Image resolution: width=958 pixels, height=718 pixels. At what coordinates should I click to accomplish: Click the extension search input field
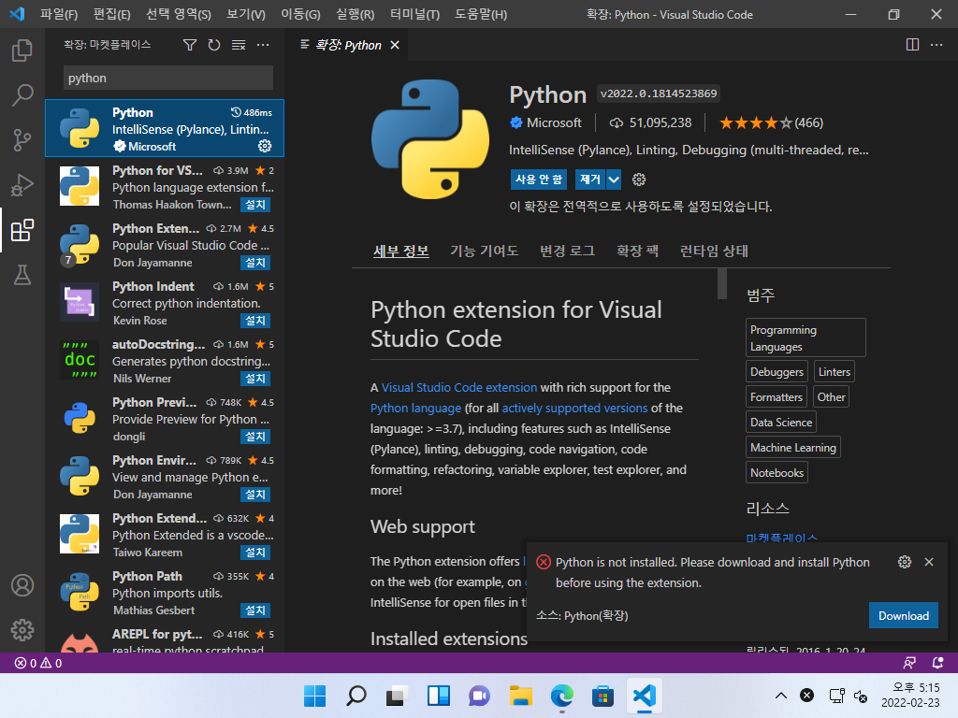click(x=168, y=79)
